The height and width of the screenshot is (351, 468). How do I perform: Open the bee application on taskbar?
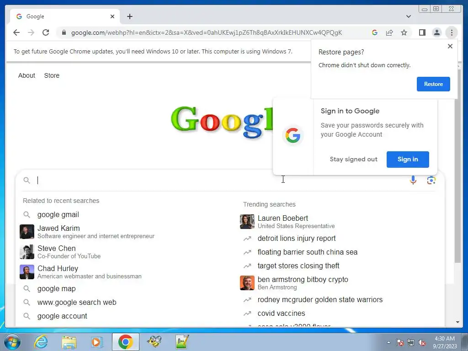pyautogui.click(x=154, y=342)
